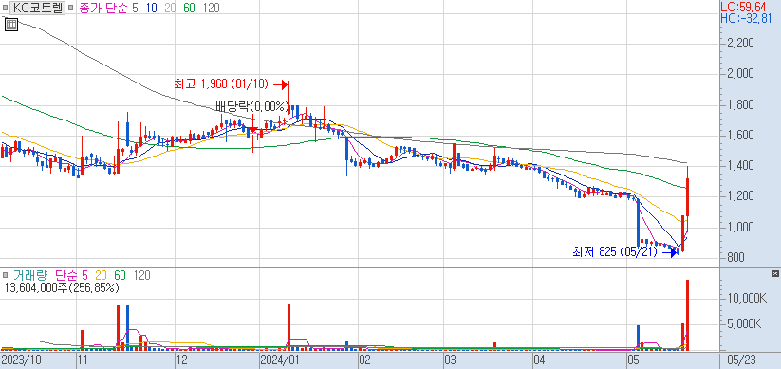
Task: Click the volume 60 average label
Action: tap(120, 275)
